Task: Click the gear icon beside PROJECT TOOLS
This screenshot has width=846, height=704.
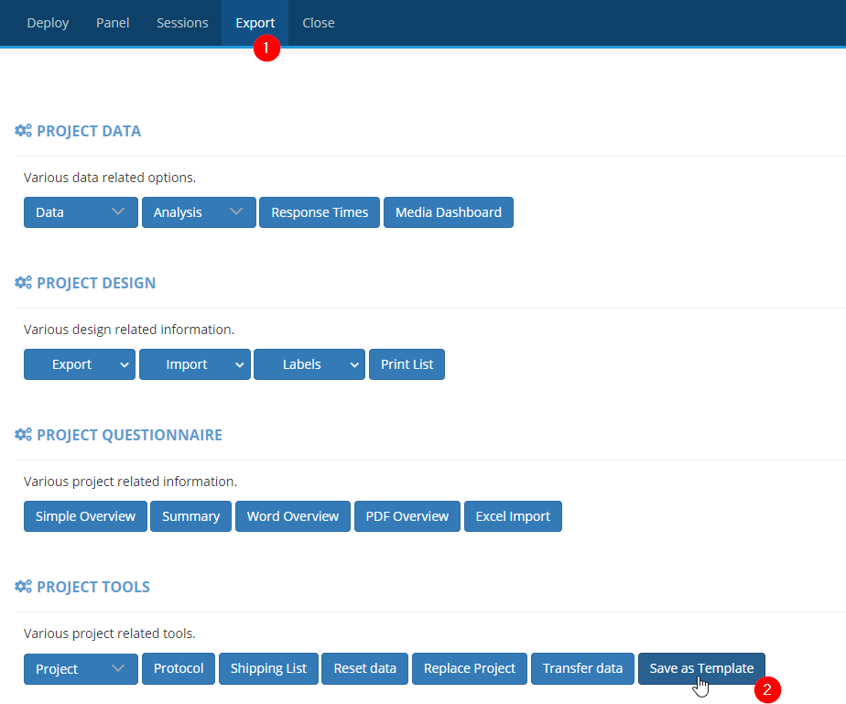Action: [22, 586]
